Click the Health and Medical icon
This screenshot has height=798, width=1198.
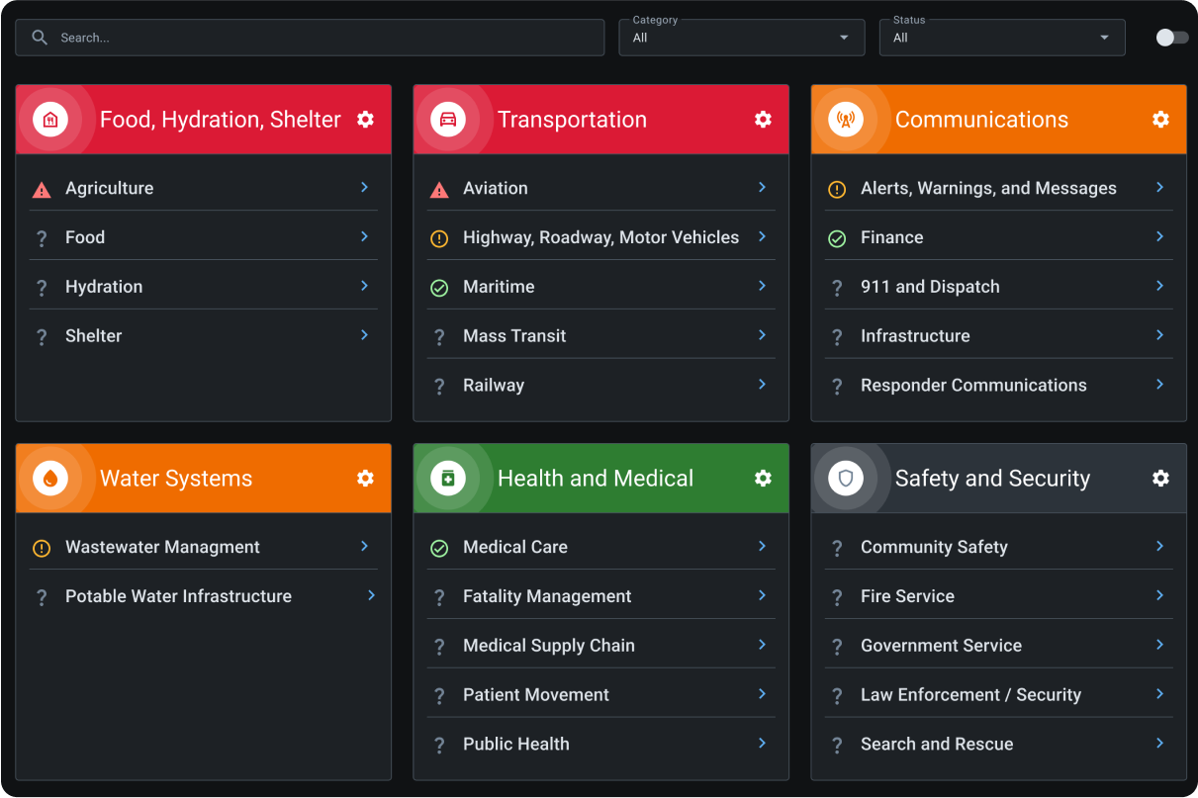tap(448, 479)
